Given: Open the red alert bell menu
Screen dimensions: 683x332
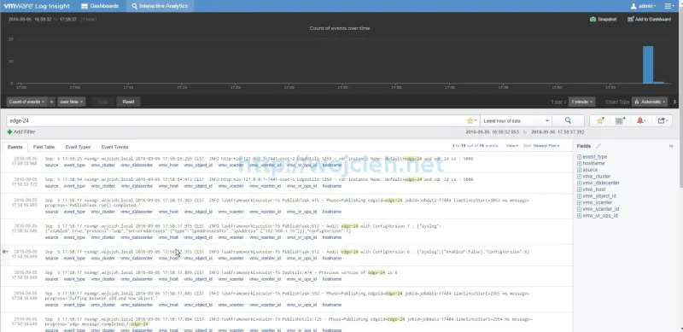Looking at the screenshot, I should 641,120.
